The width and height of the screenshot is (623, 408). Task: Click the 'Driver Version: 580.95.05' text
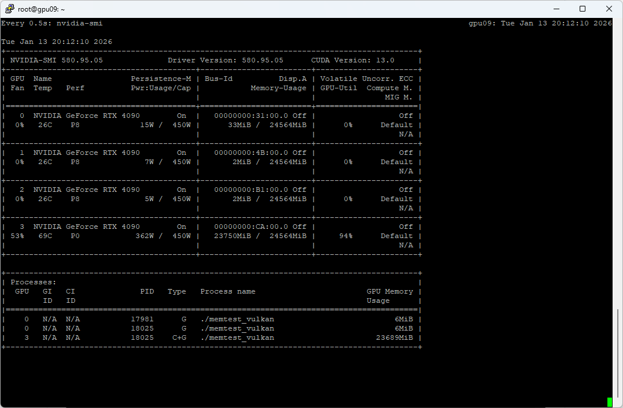226,60
